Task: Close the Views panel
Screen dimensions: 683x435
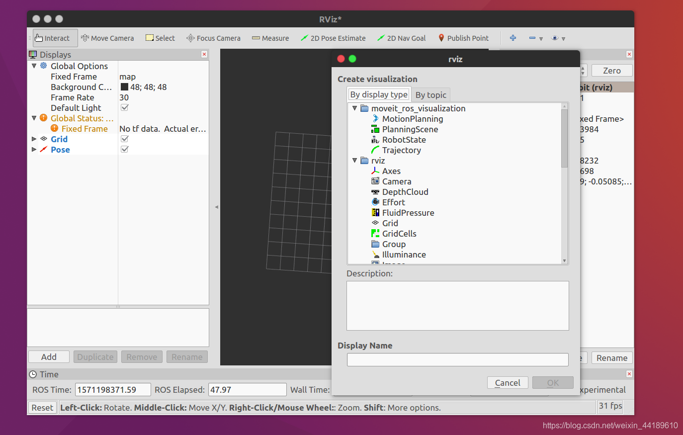Action: tap(629, 54)
